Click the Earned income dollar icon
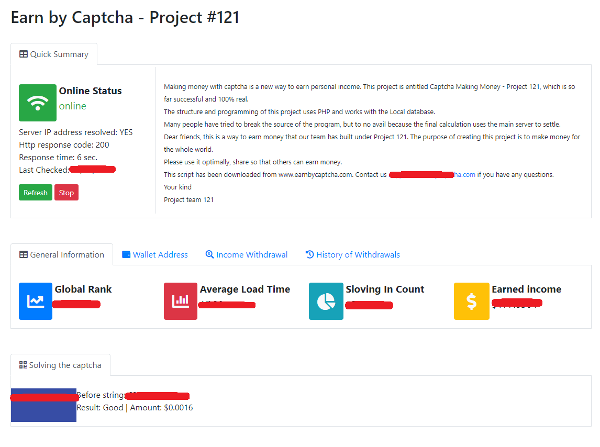600x447 pixels. pyautogui.click(x=471, y=301)
